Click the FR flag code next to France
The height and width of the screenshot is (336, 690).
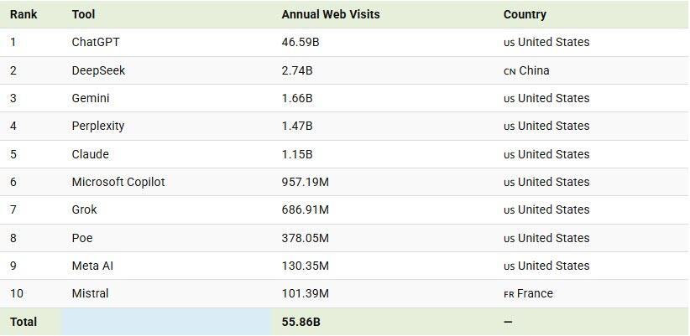click(x=509, y=294)
